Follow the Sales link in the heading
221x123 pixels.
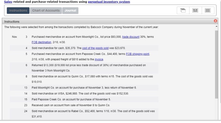[x=8, y=2]
